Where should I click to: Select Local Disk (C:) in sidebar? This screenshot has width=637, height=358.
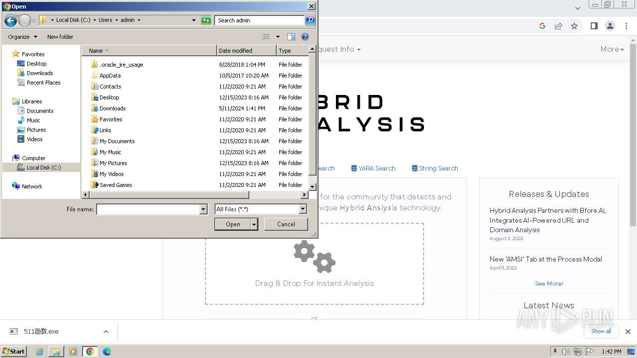click(x=44, y=168)
